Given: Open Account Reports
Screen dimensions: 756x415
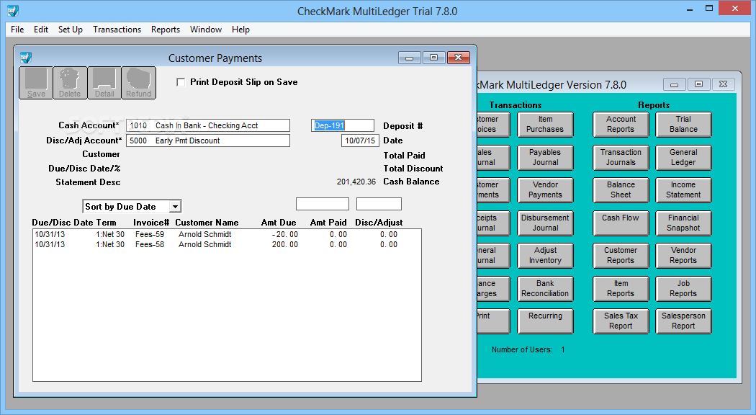Looking at the screenshot, I should click(621, 125).
